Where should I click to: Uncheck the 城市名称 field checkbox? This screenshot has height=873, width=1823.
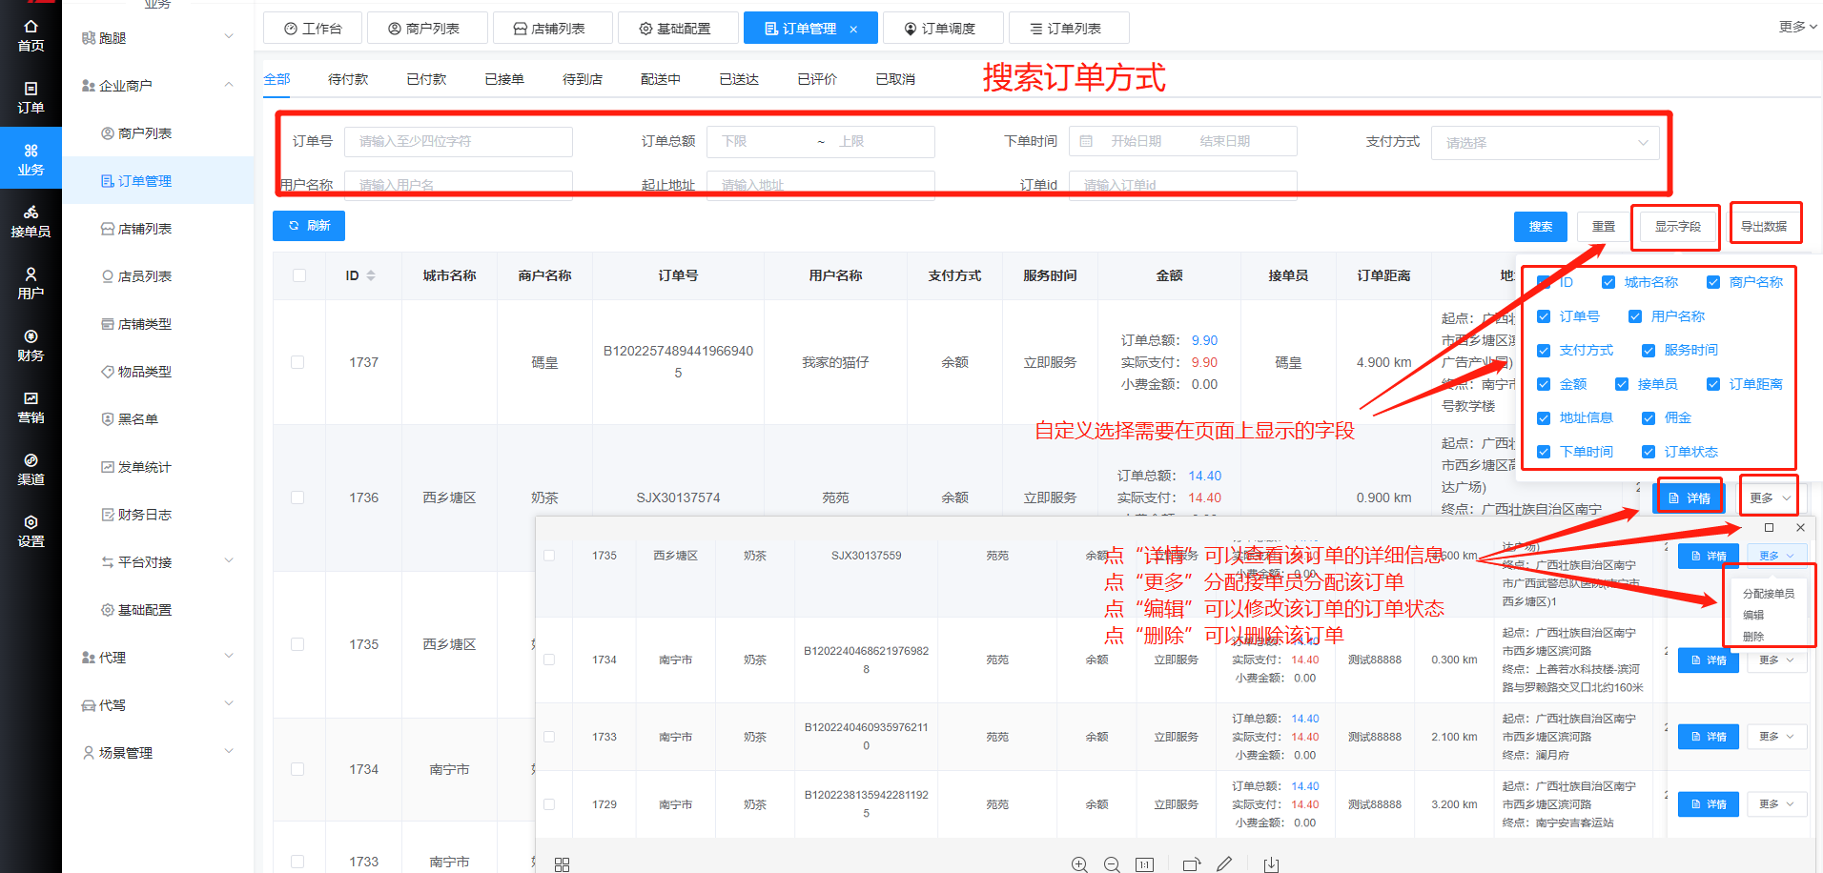coord(1608,282)
